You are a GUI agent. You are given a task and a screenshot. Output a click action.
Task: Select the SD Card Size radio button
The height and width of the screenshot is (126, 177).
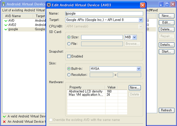69,37
